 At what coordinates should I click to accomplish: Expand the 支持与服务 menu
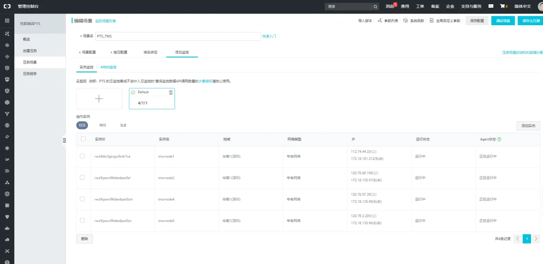click(471, 6)
